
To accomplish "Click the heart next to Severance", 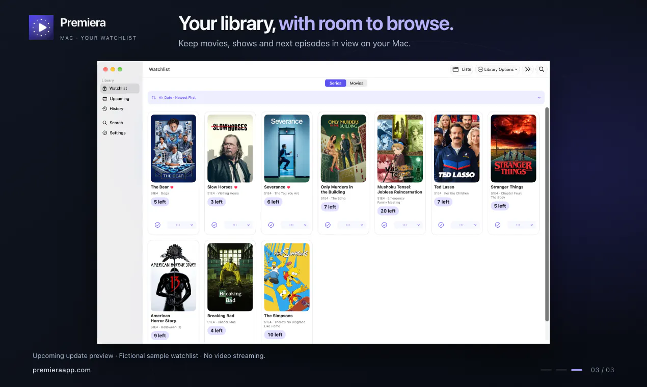I will point(288,187).
